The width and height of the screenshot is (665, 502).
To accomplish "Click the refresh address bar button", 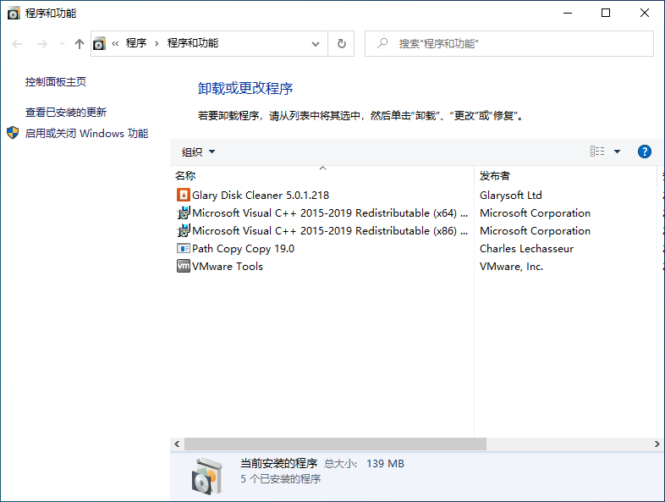I will (x=342, y=43).
